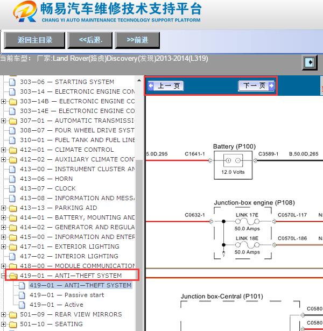Open the 413-07 Clock document
Viewport: 323px width, 331px height.
(48, 188)
